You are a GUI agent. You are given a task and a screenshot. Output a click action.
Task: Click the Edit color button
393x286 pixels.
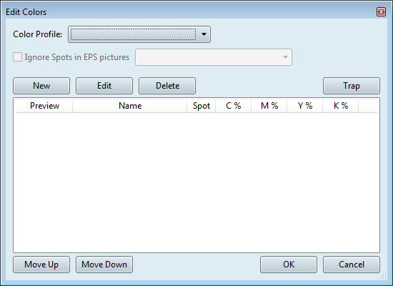[104, 86]
